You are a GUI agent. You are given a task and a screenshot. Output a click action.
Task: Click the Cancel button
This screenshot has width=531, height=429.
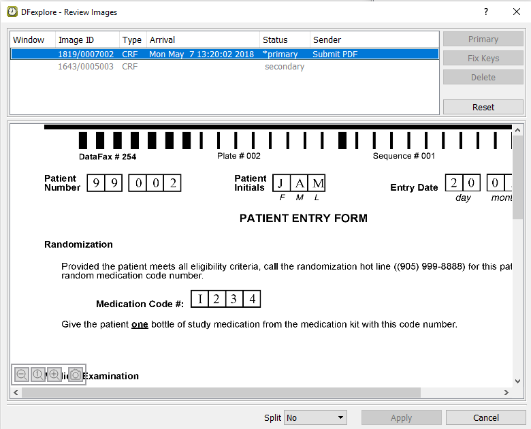pos(485,417)
